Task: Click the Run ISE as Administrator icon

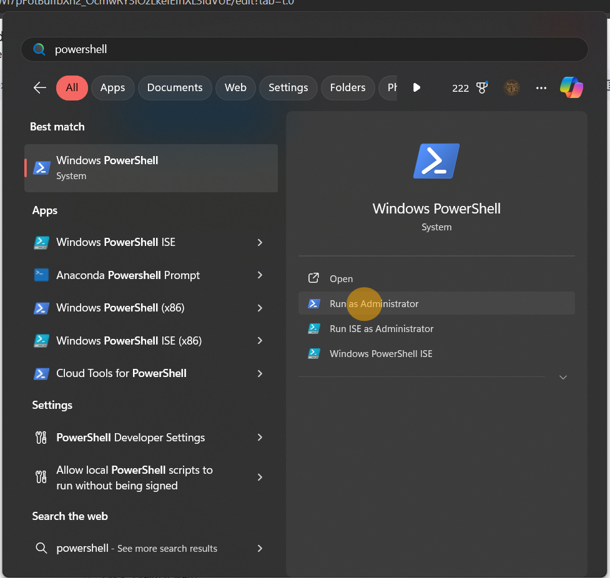Action: pos(314,329)
